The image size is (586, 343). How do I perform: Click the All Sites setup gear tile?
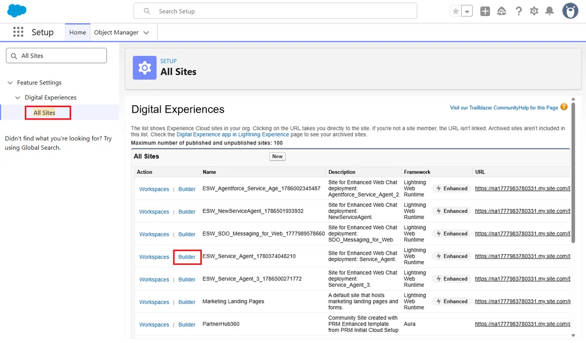(145, 67)
